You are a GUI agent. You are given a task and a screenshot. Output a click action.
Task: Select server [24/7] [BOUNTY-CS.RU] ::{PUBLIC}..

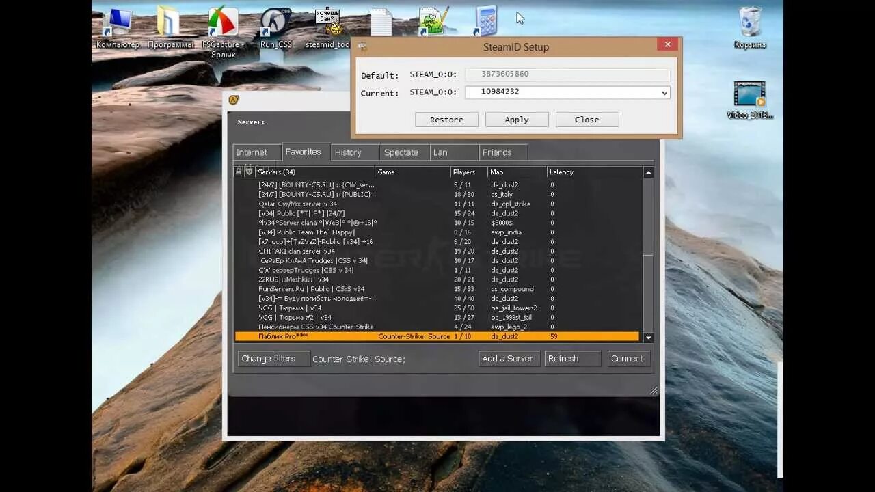437,195
